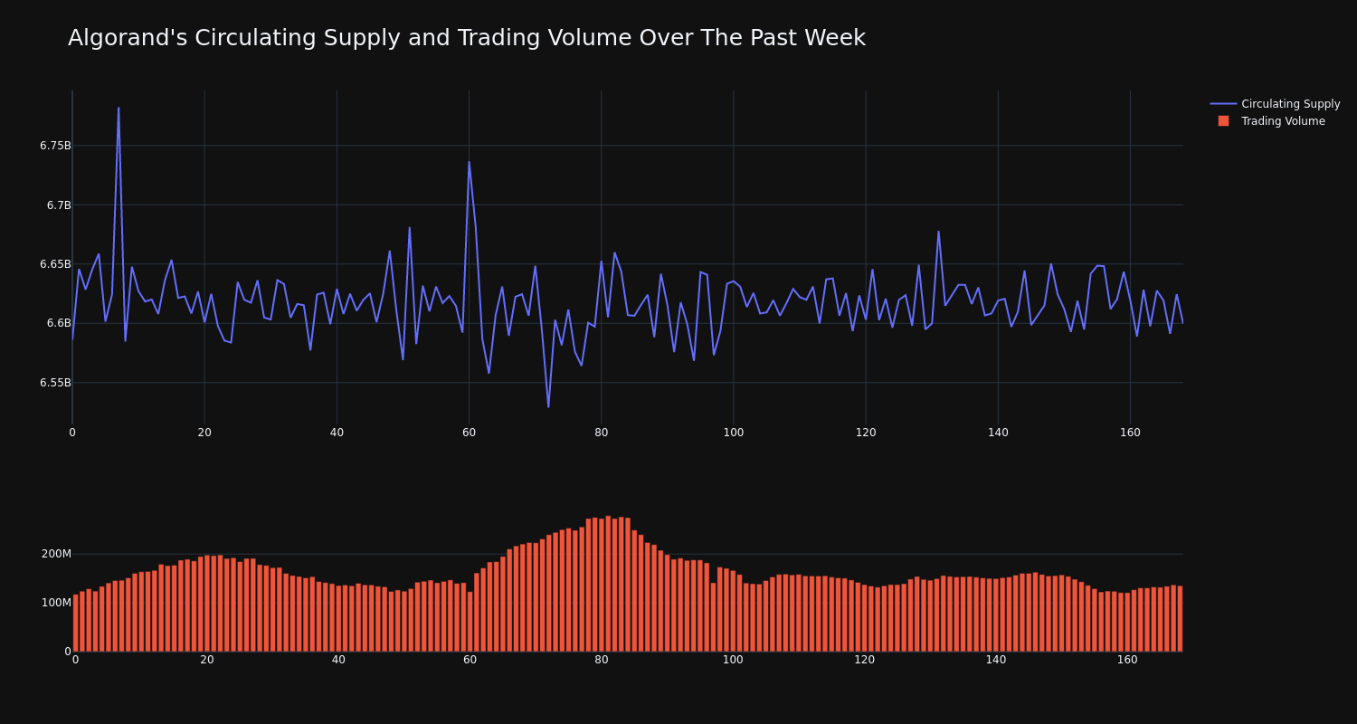Click x-axis label 80 on volume chart

click(x=602, y=660)
